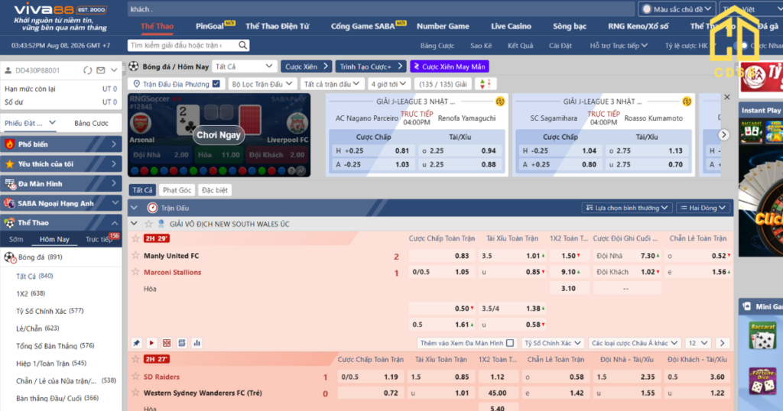Open Hỗ trợ Trực tiếp menu
Screen dimensions: 783x411
tap(619, 45)
